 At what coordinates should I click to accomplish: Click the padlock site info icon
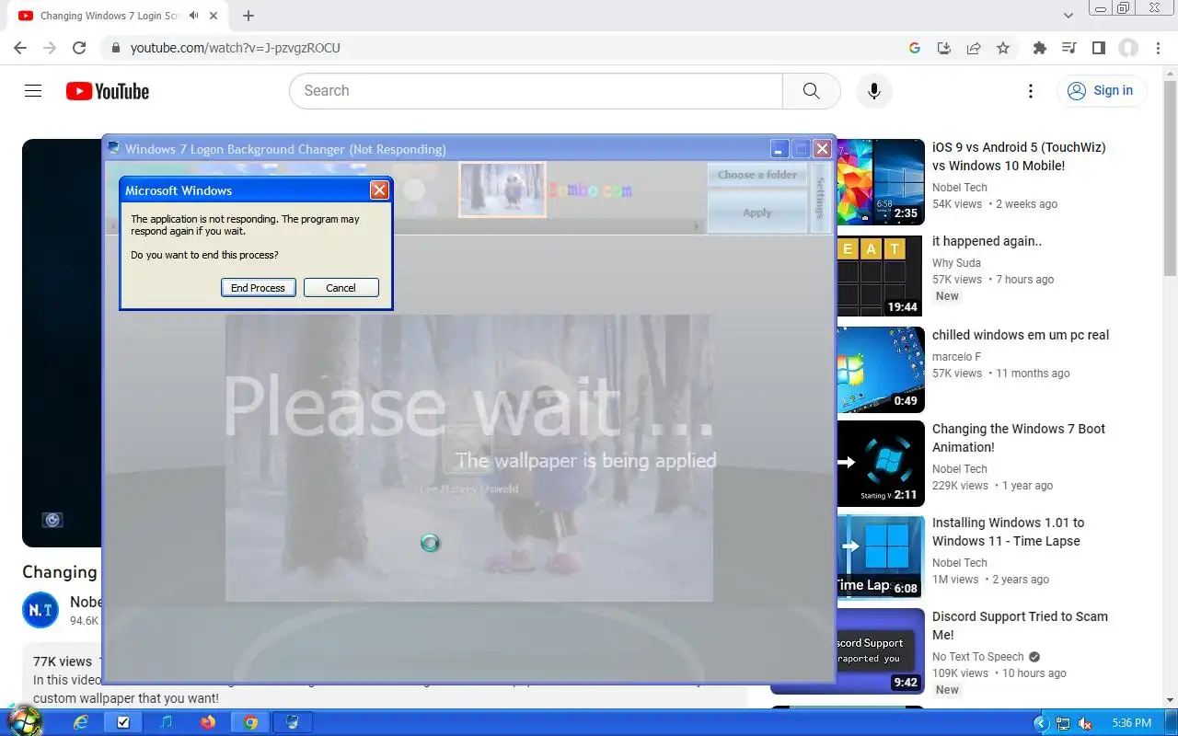(x=115, y=48)
